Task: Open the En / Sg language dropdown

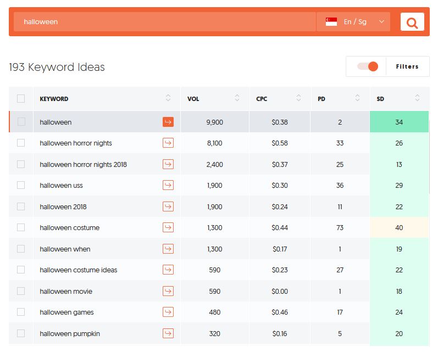Action: (353, 22)
